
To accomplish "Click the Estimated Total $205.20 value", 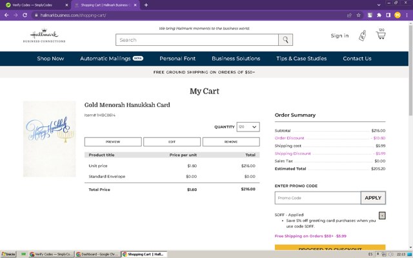I will point(378,169).
